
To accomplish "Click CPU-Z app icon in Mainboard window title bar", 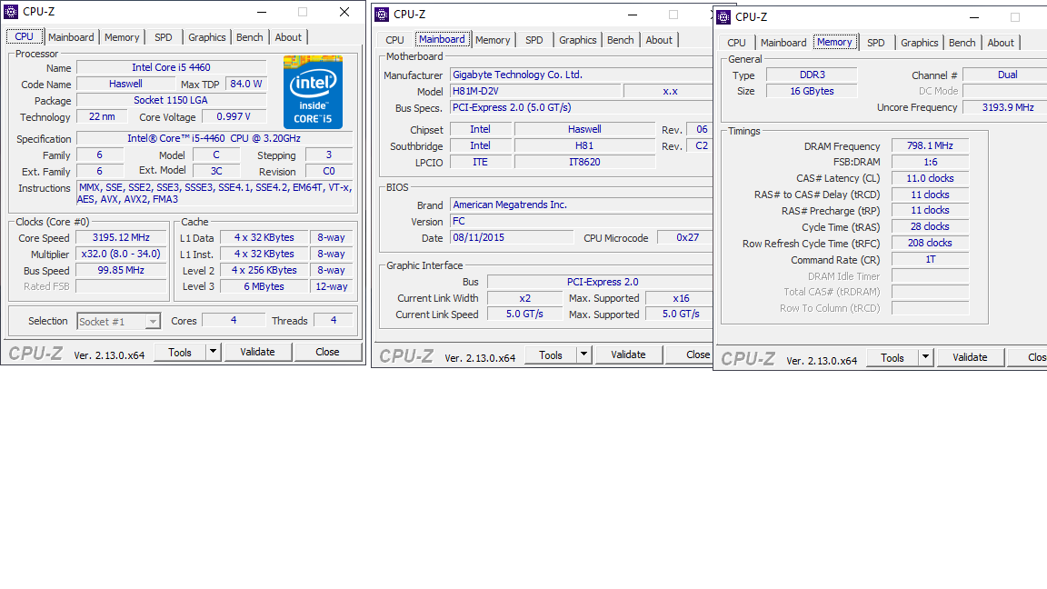I will coord(382,15).
